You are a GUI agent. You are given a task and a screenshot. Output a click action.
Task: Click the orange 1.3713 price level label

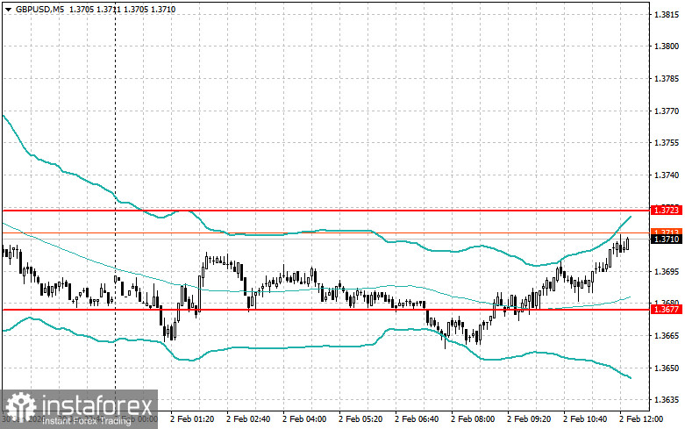click(x=667, y=232)
